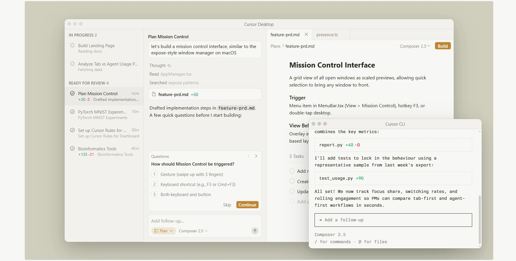Open report.py +40 -0 in Cursor CLI
516x261 pixels.
click(x=393, y=145)
